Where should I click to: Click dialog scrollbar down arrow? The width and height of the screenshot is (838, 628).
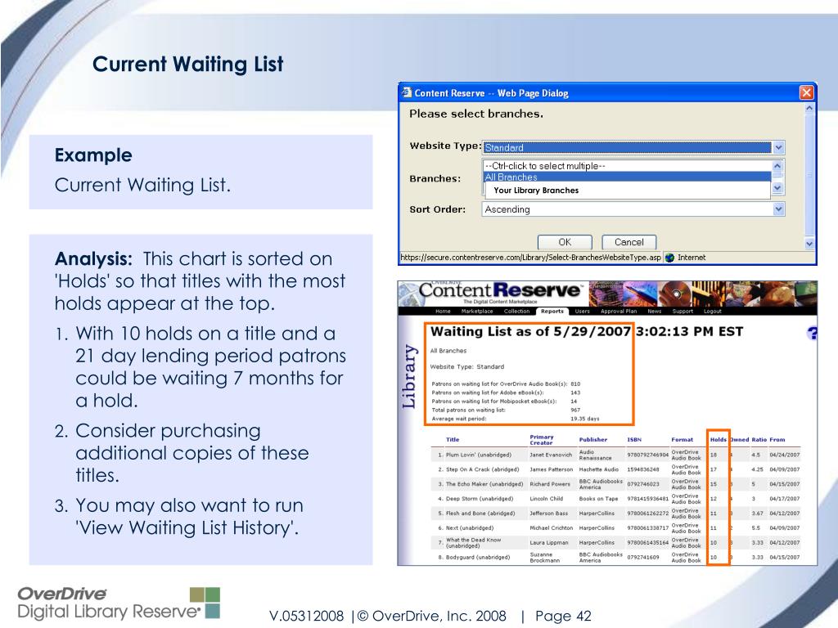[x=809, y=244]
